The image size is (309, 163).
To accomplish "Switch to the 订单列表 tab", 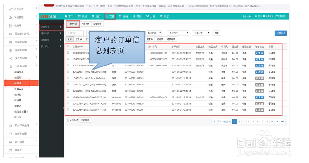I will click(73, 24).
